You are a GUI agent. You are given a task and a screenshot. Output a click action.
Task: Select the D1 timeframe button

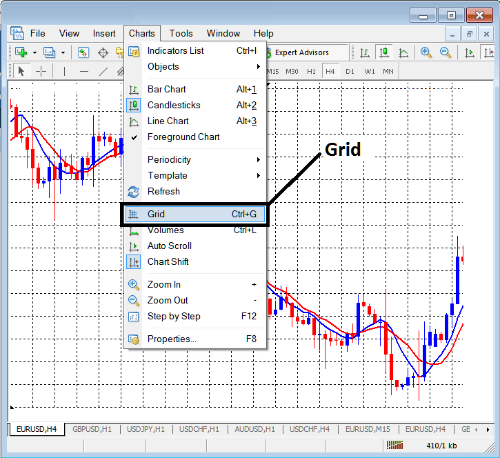pyautogui.click(x=350, y=71)
